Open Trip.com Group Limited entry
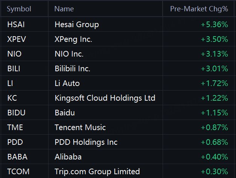 [97, 172]
